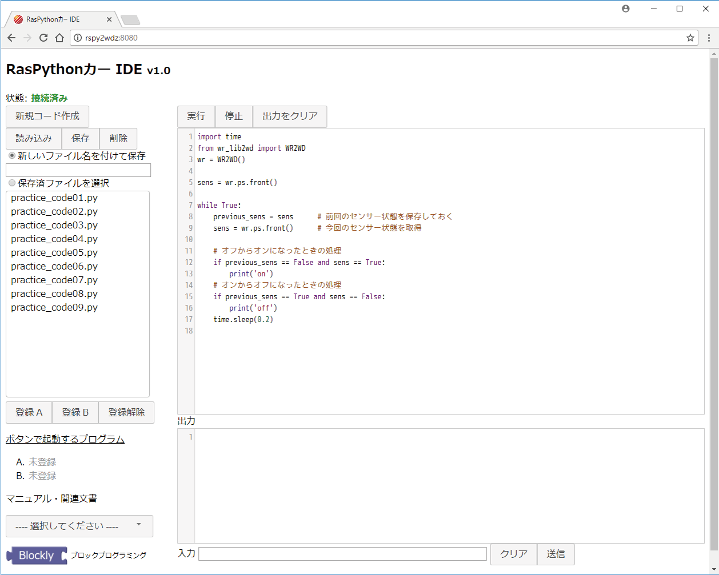Open a new browser tab
The width and height of the screenshot is (719, 575).
[130, 20]
